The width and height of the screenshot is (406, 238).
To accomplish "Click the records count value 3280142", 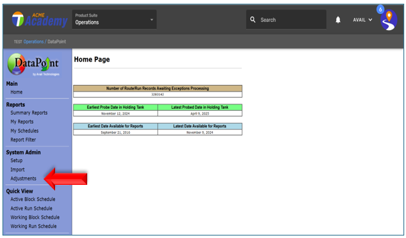I will click(x=158, y=95).
